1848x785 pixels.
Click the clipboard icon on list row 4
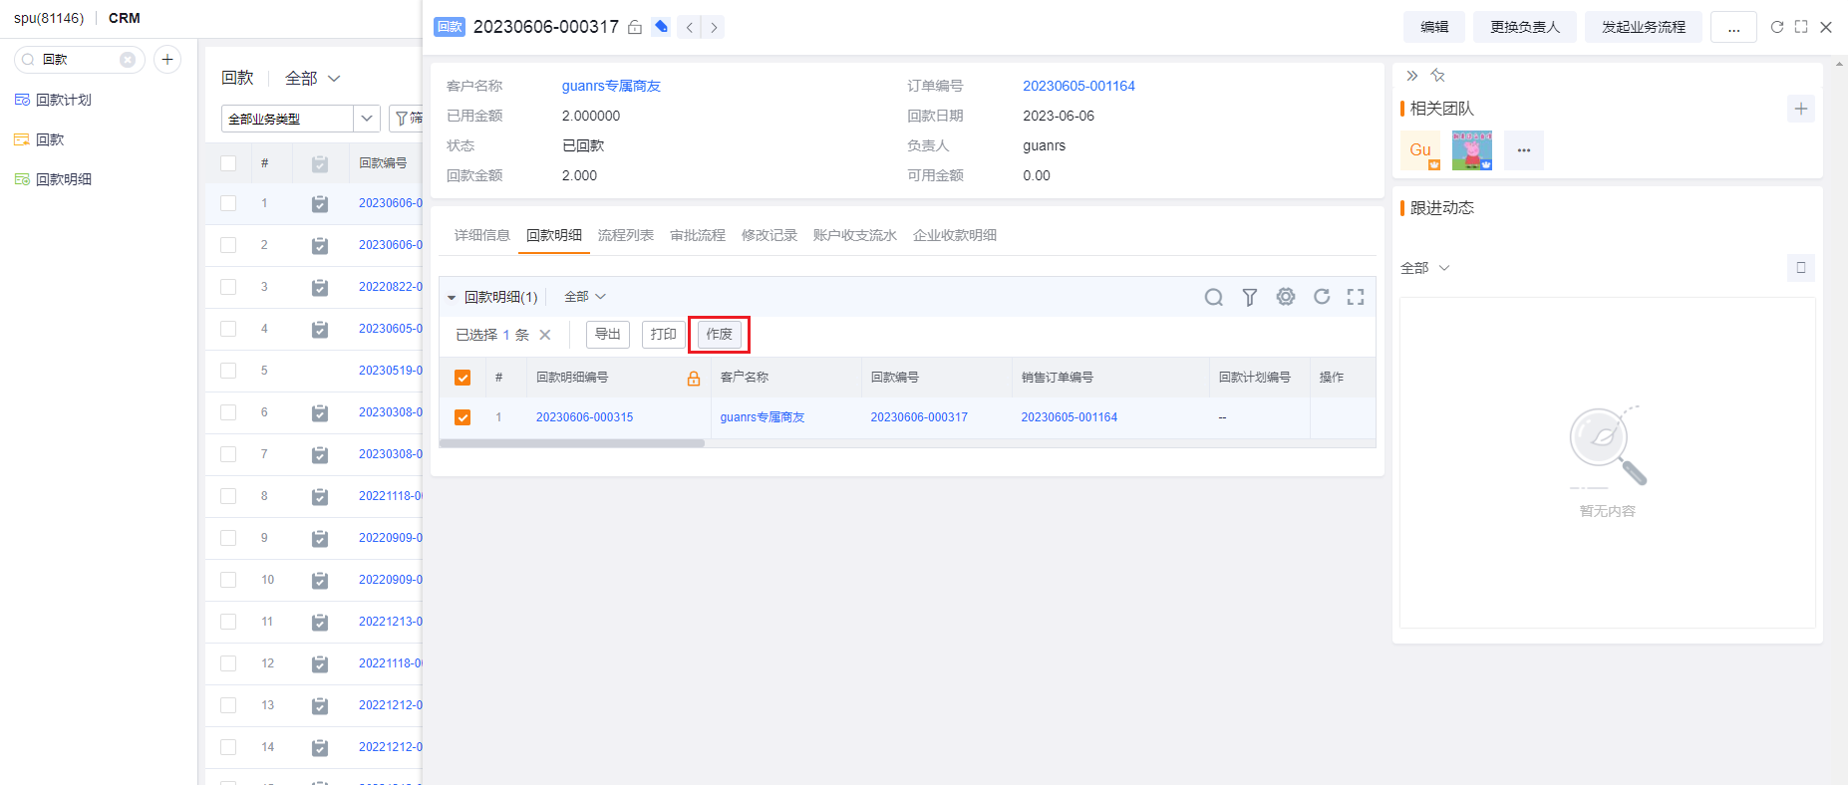[x=320, y=329]
